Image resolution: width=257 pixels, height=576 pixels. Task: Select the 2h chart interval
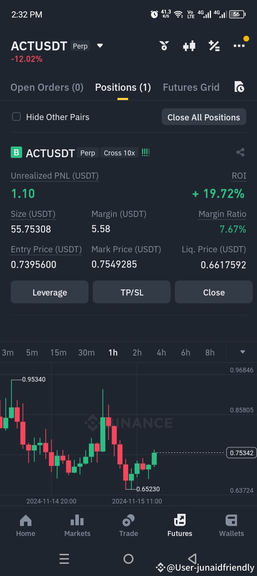point(137,353)
